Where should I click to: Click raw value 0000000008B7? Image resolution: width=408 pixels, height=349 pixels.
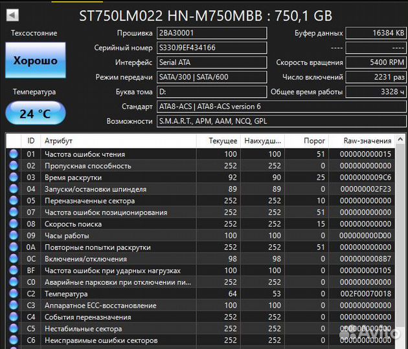point(365,259)
